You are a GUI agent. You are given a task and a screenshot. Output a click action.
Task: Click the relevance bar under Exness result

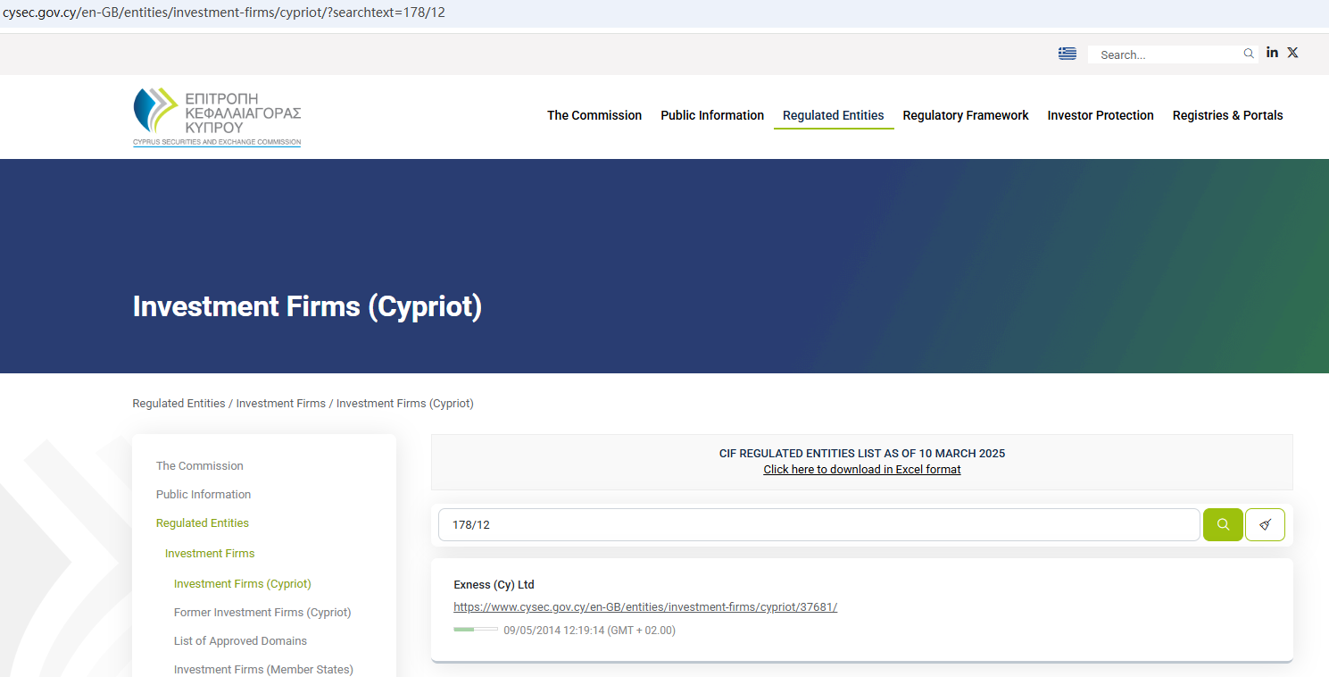tap(475, 631)
